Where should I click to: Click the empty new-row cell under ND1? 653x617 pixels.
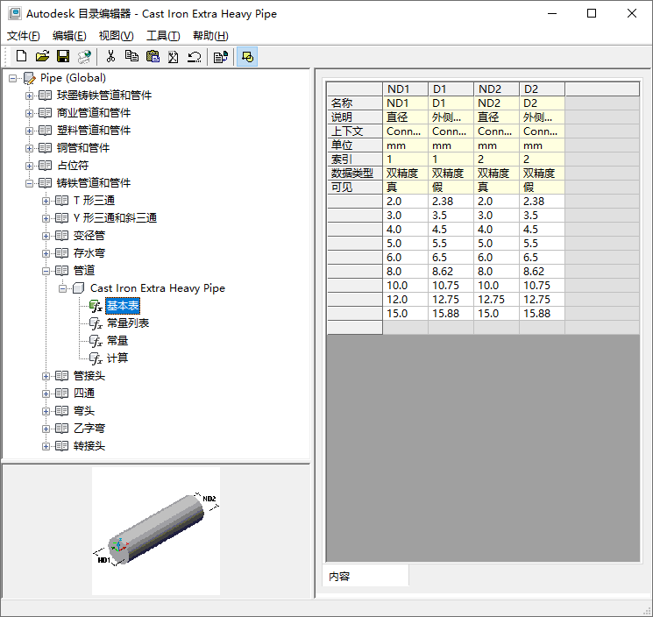tap(405, 328)
